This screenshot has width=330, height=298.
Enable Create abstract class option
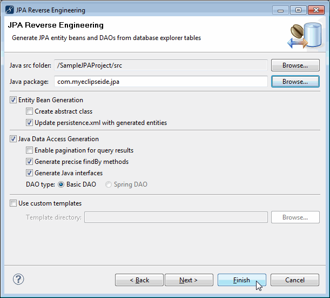30,111
